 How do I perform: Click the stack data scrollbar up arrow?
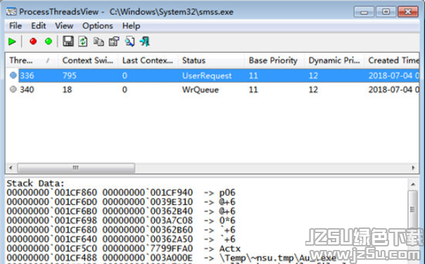(x=413, y=184)
